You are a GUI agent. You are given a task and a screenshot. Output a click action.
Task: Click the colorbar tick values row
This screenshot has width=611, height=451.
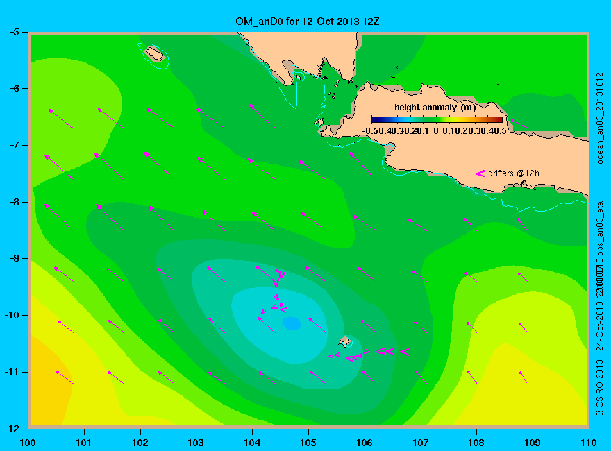coord(435,131)
